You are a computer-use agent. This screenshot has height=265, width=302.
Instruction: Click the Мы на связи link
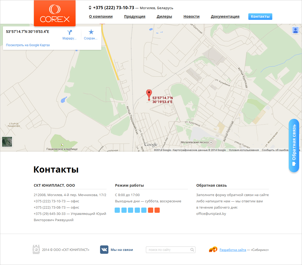click(122, 250)
